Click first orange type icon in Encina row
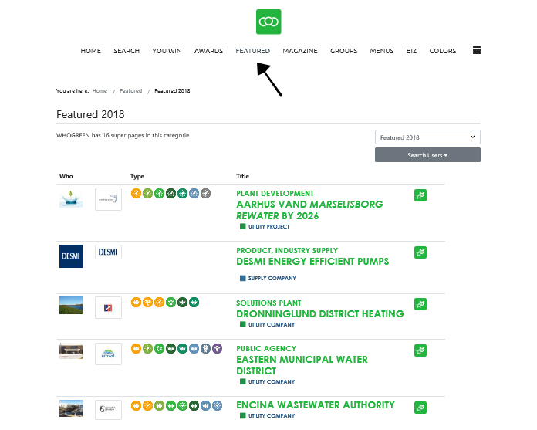Image resolution: width=537 pixels, height=430 pixels. 136,406
